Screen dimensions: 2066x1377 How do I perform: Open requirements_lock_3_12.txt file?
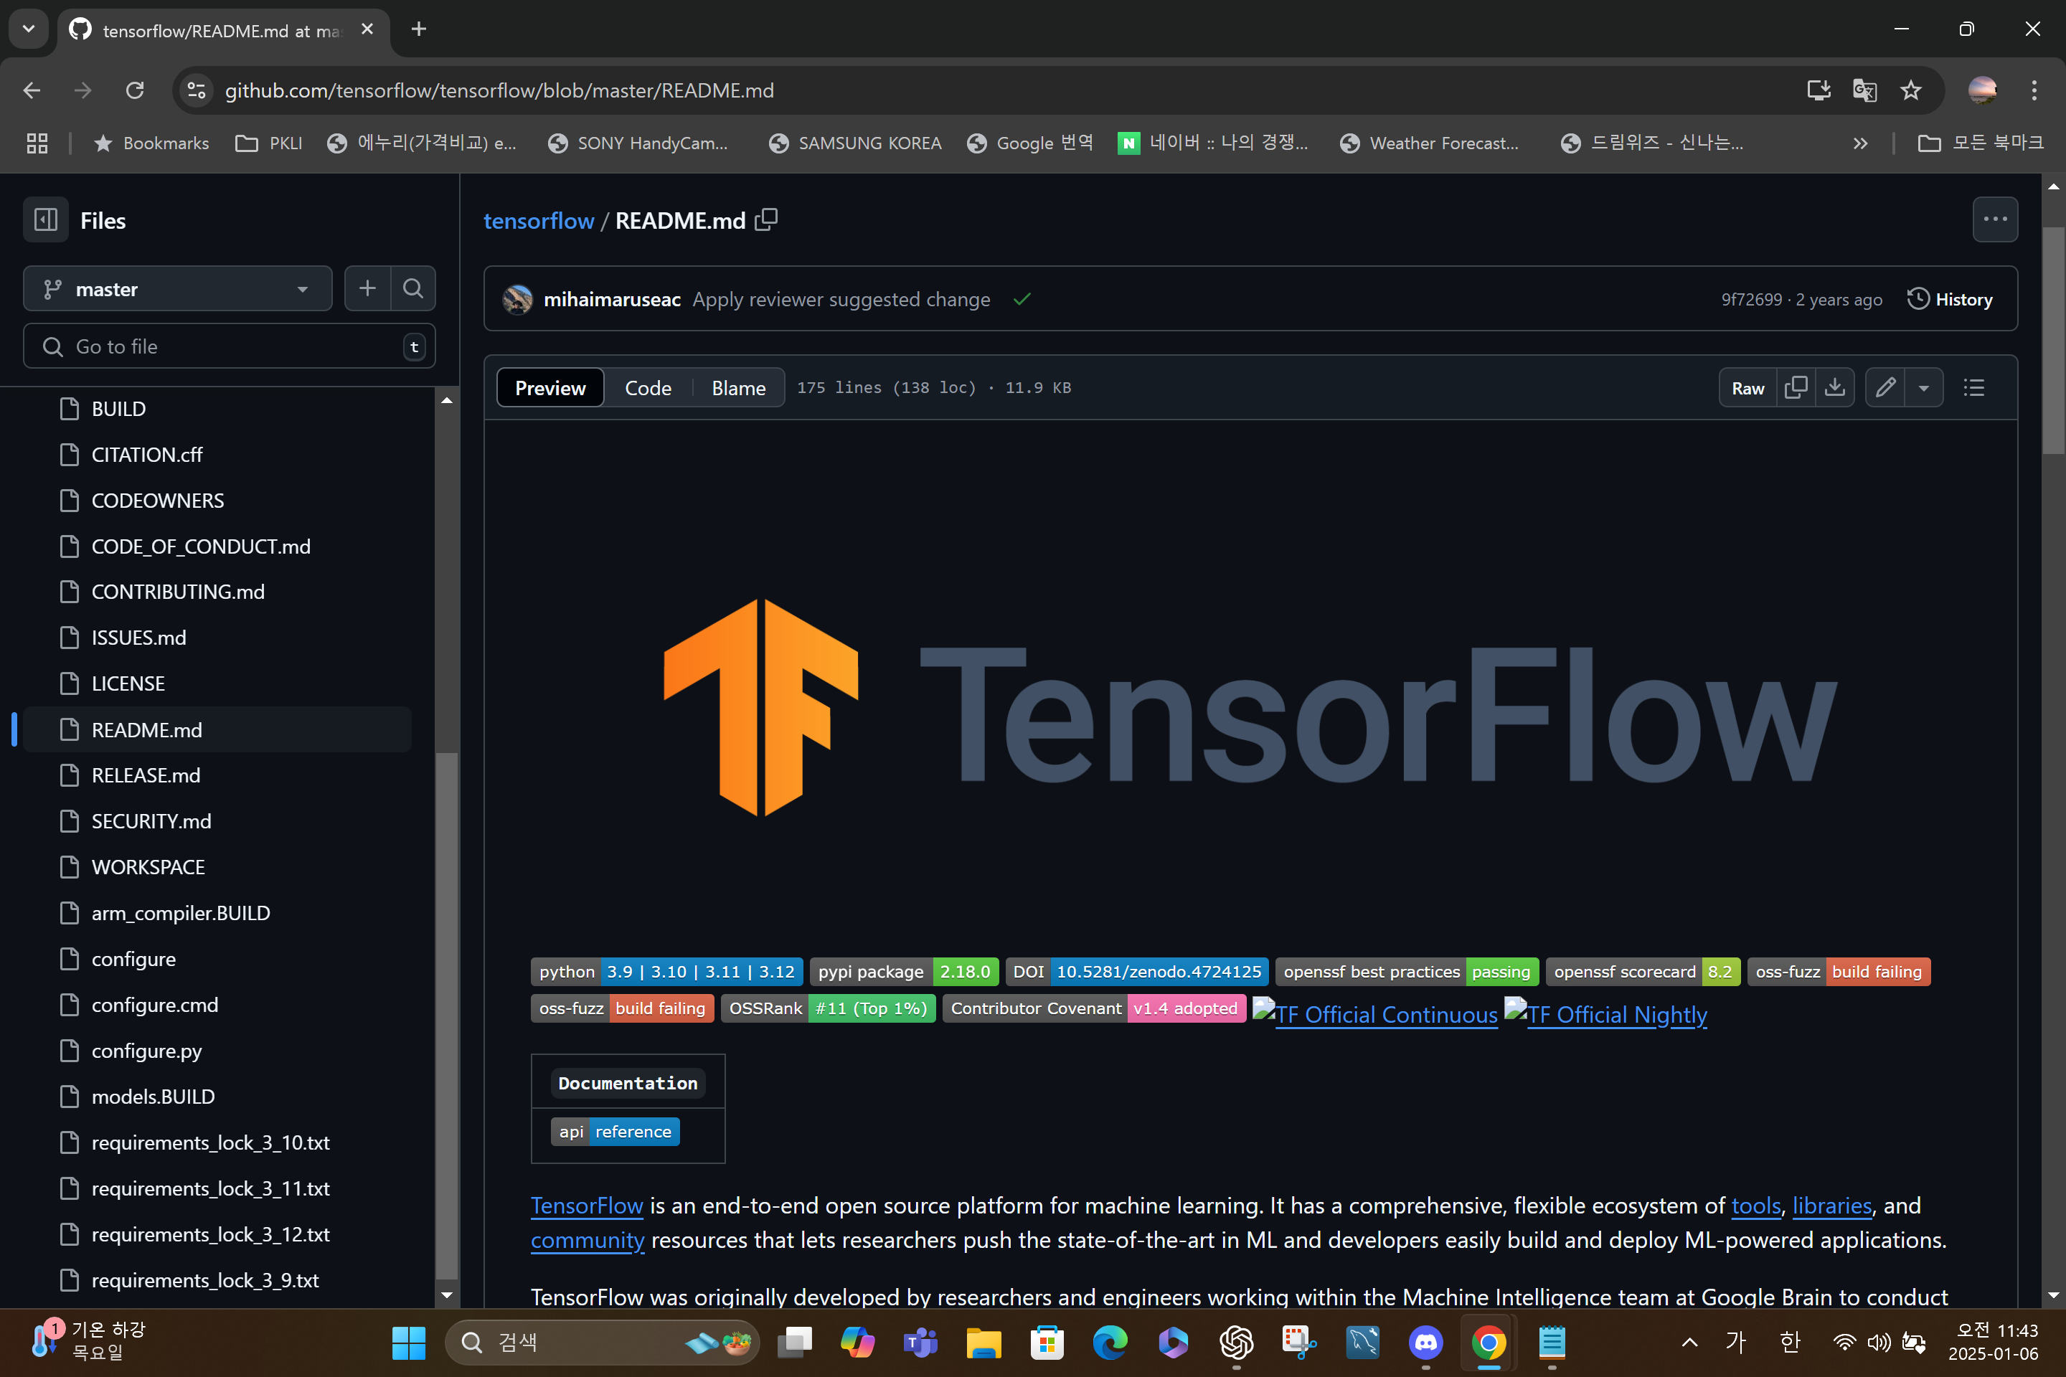(211, 1234)
